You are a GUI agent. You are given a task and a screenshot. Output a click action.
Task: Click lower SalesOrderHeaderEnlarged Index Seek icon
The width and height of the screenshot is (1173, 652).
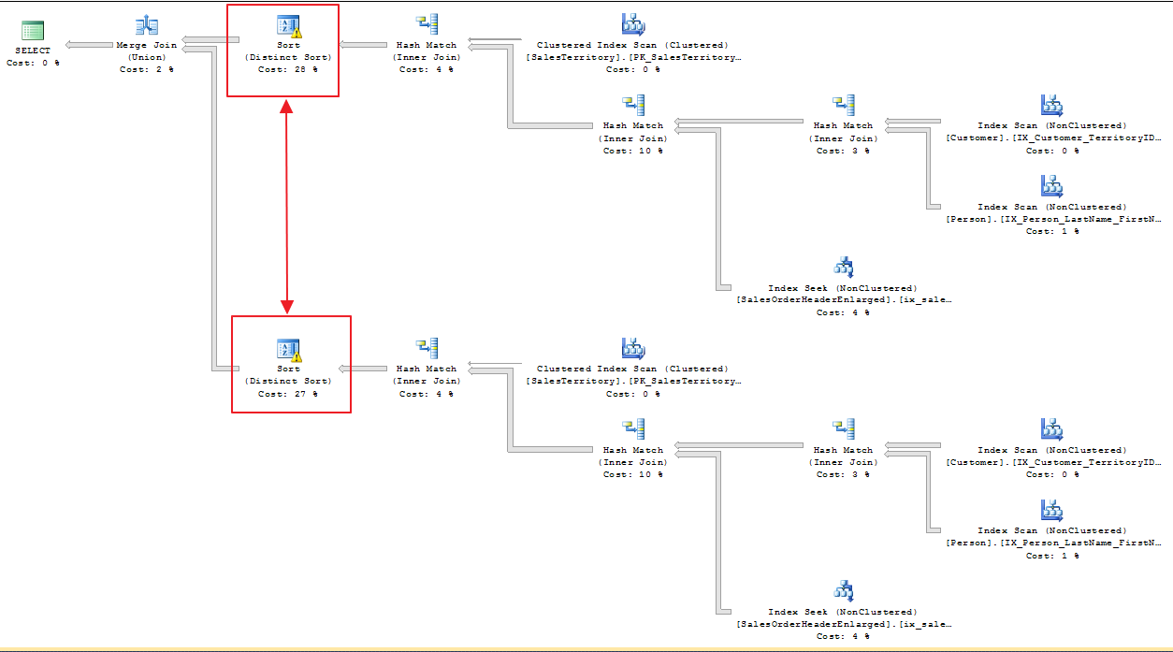pos(843,592)
